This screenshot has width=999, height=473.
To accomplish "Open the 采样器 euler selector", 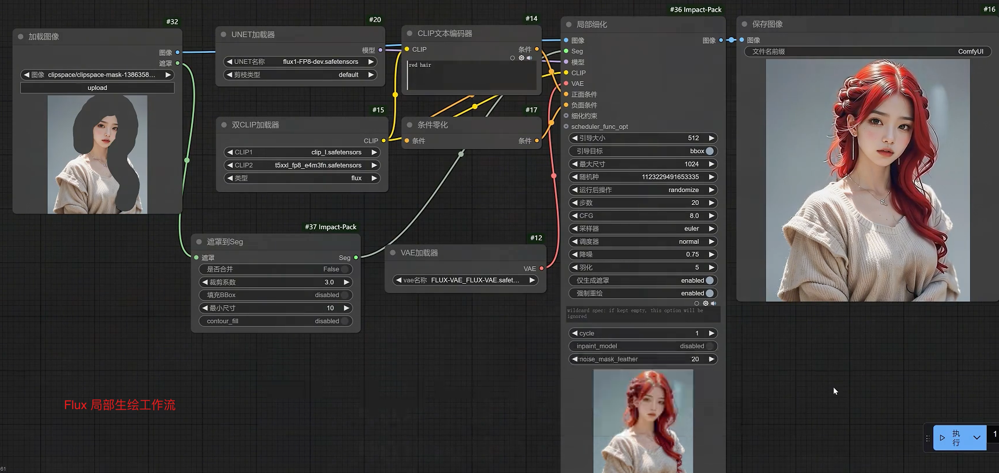I will point(642,229).
